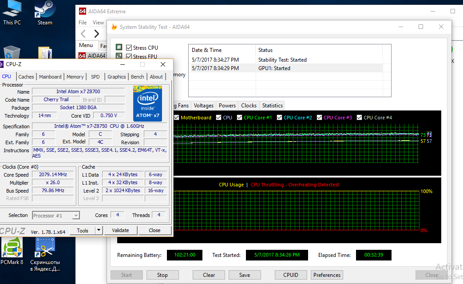Click the Stress CPU chip icon

[119, 47]
